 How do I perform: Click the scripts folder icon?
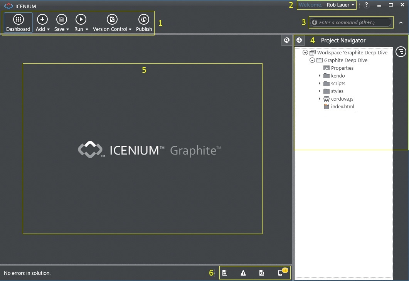(x=326, y=84)
